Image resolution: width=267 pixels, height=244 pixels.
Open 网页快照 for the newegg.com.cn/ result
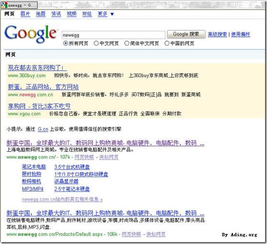click(x=84, y=157)
